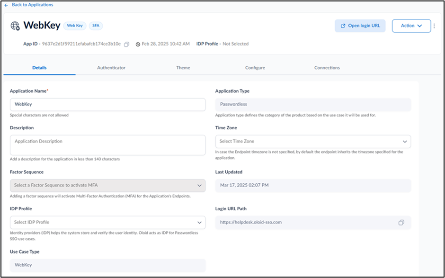
Task: Focus the Application Name input field
Action: click(x=108, y=105)
